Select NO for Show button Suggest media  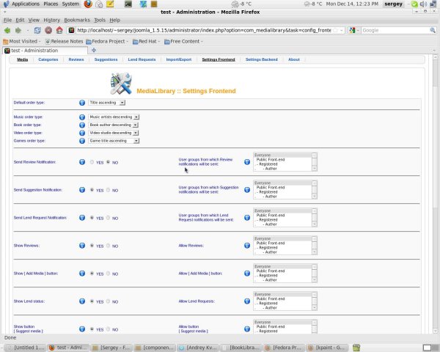[108, 329]
